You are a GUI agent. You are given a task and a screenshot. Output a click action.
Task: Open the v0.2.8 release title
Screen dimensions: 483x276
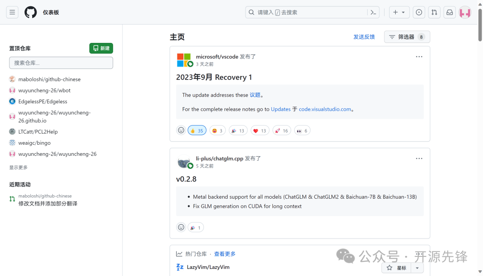coord(186,179)
